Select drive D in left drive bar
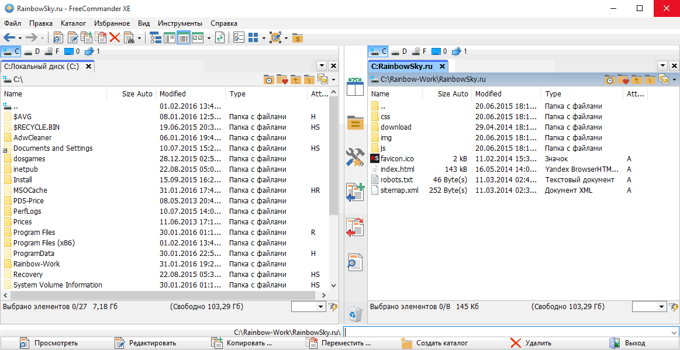The image size is (680, 350). click(x=32, y=51)
